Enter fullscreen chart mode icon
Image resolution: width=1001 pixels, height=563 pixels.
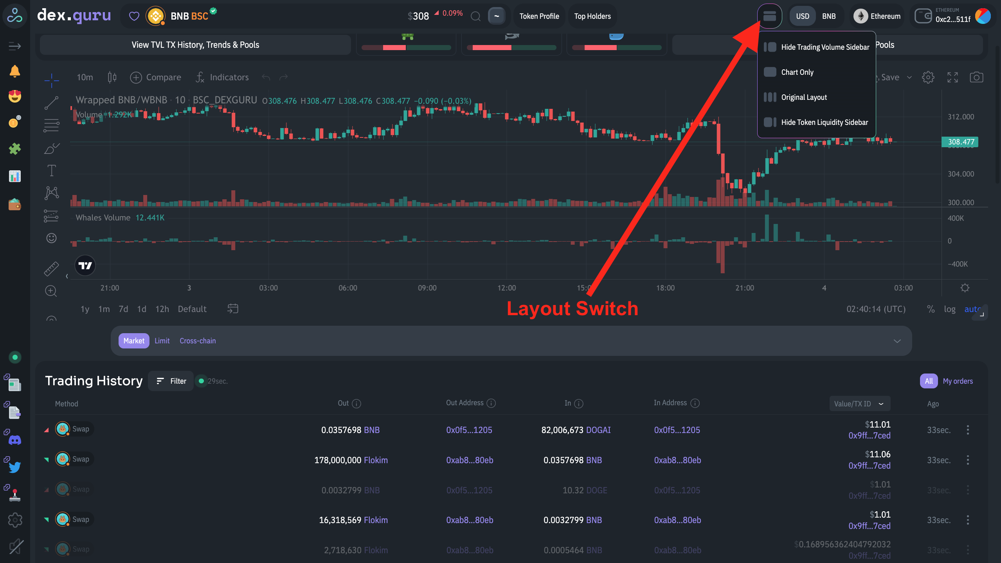coord(952,77)
